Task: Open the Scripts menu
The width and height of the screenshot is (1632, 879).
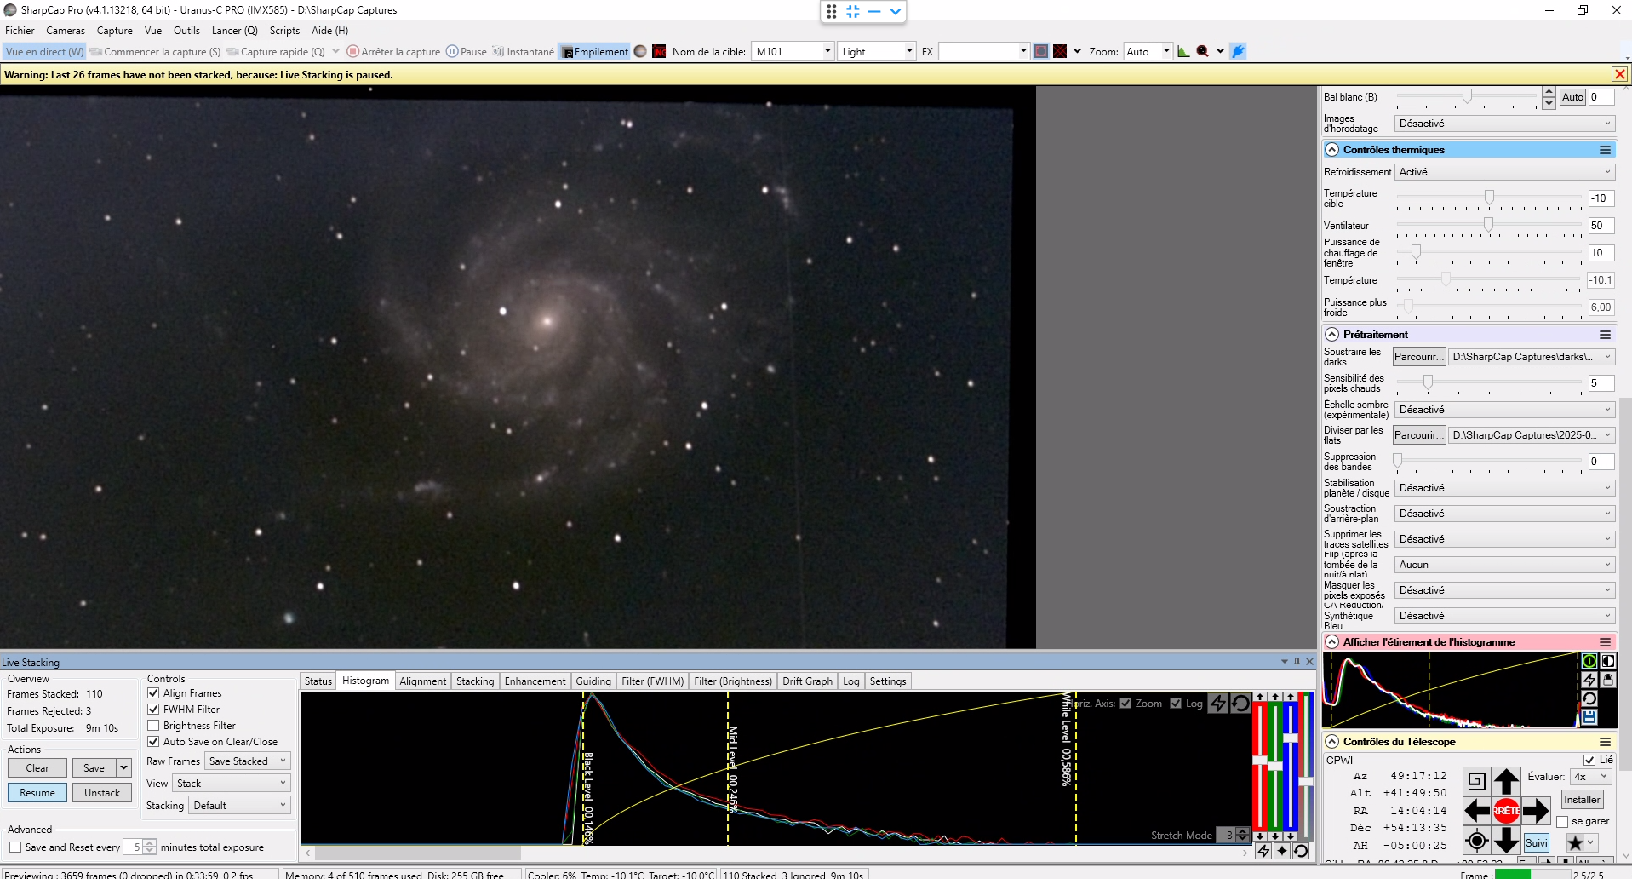Action: pos(284,31)
